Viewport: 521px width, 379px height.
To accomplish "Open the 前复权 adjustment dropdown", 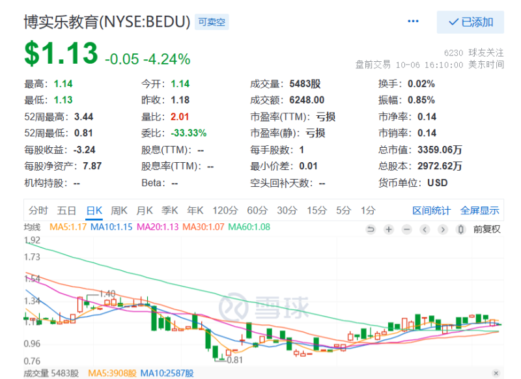I will 486,229.
